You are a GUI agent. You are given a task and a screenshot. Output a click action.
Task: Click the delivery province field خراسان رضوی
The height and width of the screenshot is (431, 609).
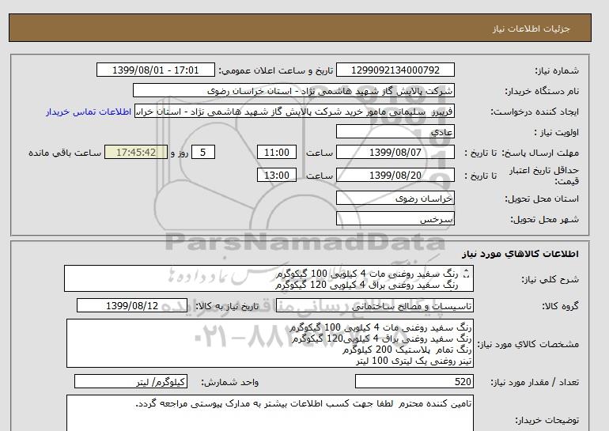pos(395,198)
